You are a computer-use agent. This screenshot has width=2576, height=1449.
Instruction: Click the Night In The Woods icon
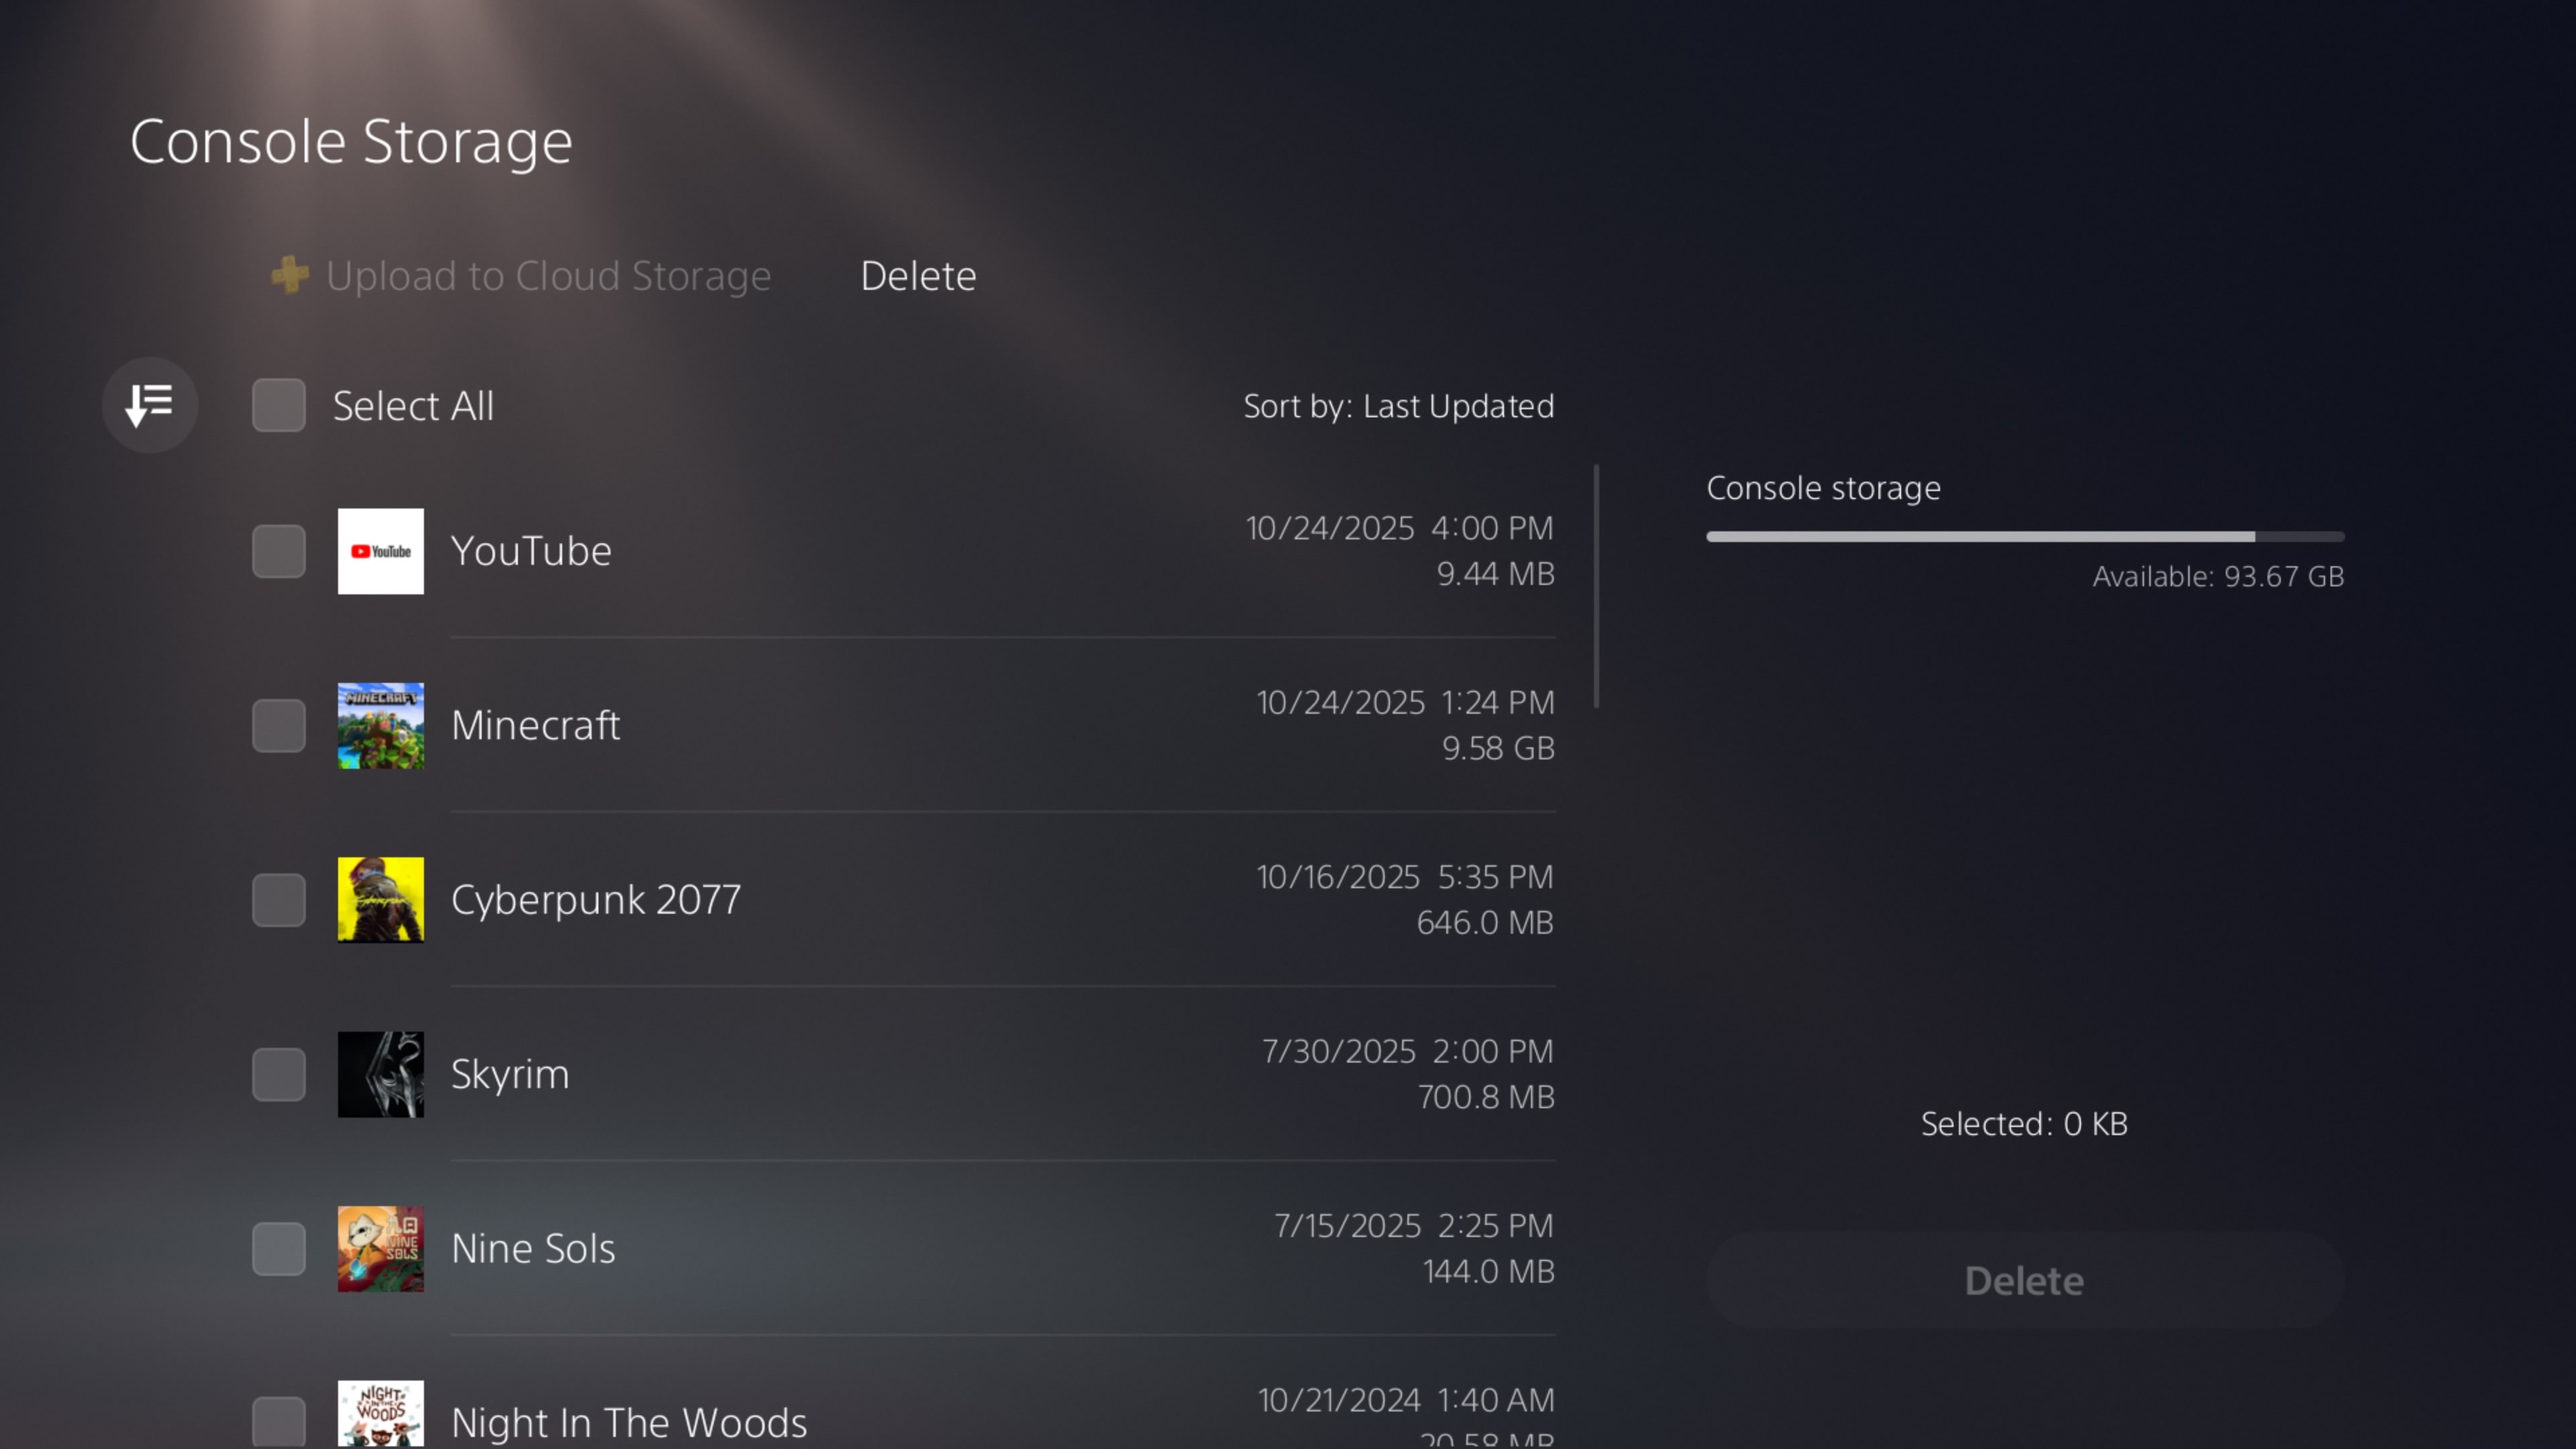pos(380,1414)
